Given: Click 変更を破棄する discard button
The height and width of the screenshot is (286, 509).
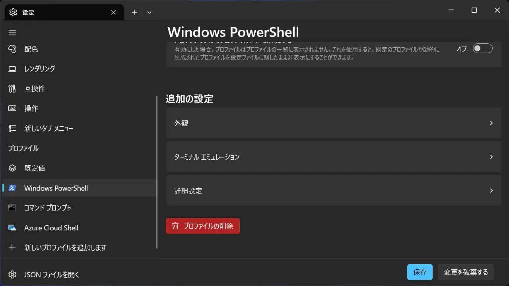Looking at the screenshot, I should tap(466, 272).
